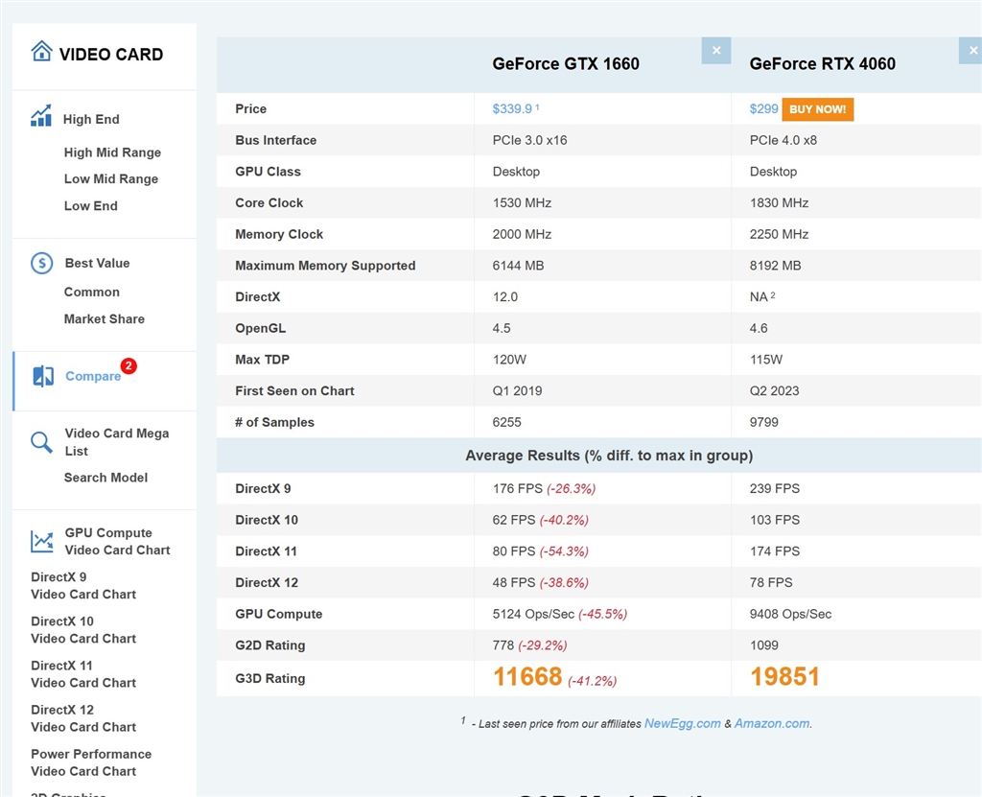Click the Q1 2019 value
The height and width of the screenshot is (797, 982).
[x=517, y=391]
